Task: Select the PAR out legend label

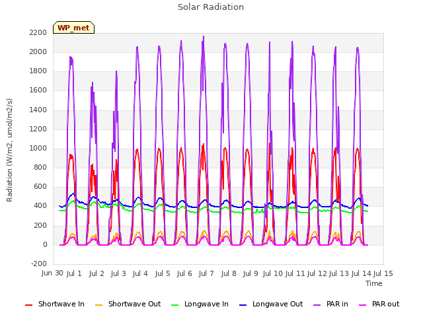Action: (385, 304)
